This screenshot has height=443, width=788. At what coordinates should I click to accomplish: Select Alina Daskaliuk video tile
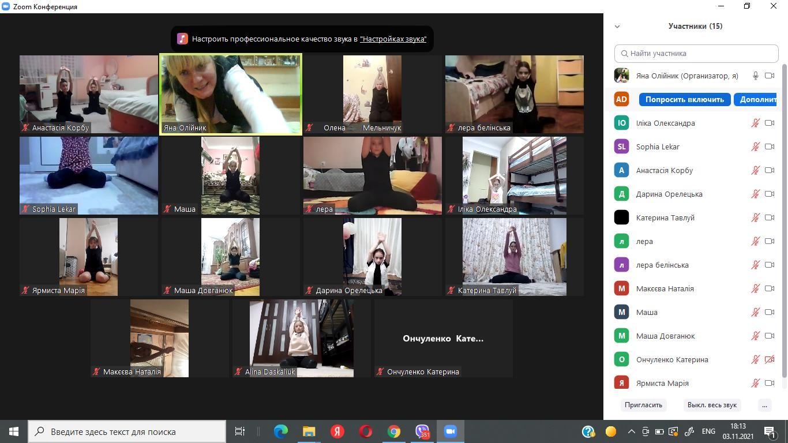pyautogui.click(x=302, y=338)
